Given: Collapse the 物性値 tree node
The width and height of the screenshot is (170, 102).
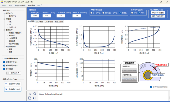Looking at the screenshot, I should pos(4,19).
